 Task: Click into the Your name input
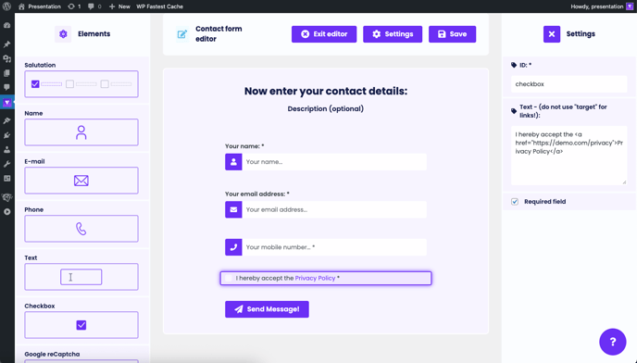pyautogui.click(x=334, y=162)
